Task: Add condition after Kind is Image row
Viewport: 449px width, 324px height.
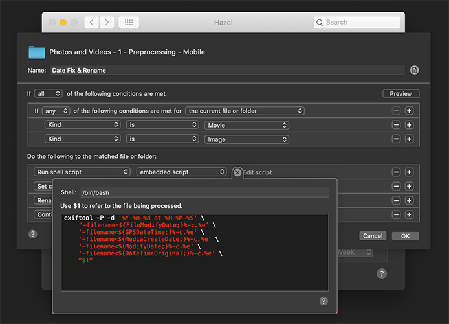Action: coord(409,139)
